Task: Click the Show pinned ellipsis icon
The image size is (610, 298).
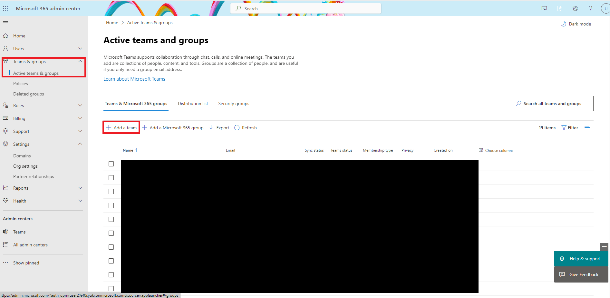Action: tap(5, 263)
